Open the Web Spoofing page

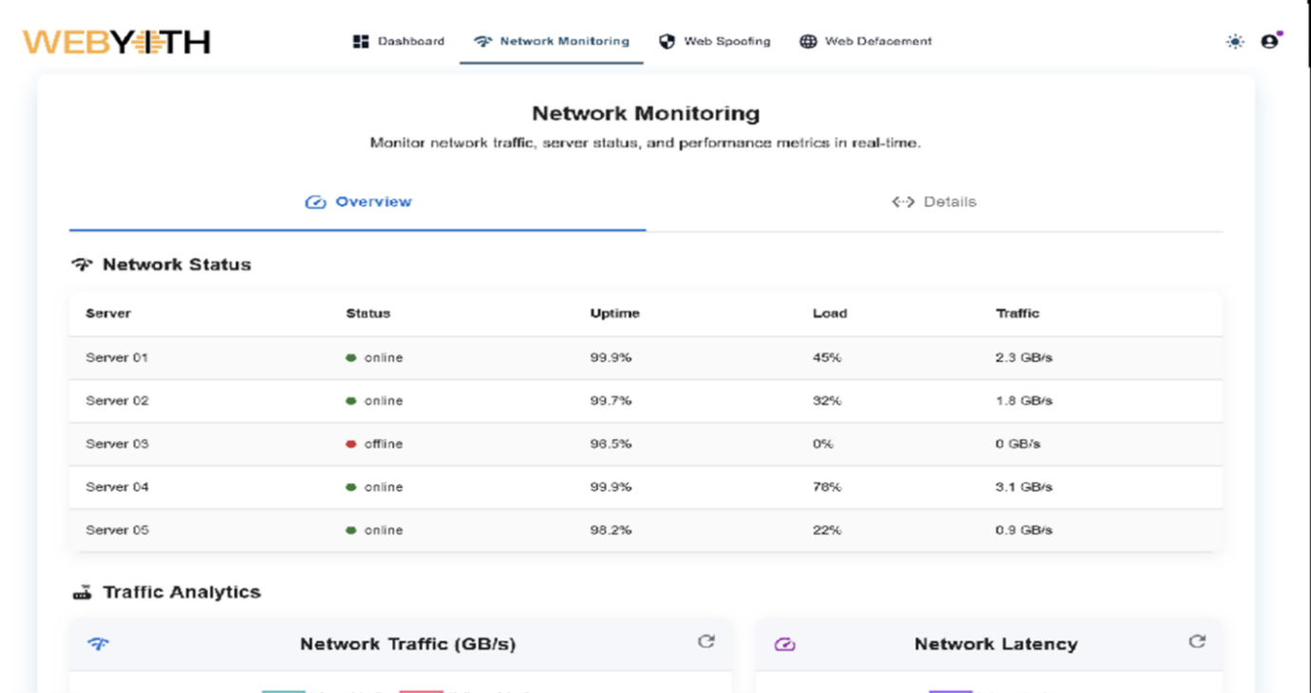point(715,42)
